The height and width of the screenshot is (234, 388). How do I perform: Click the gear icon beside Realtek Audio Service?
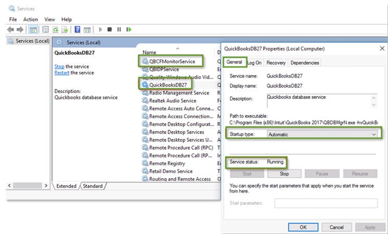[x=145, y=100]
